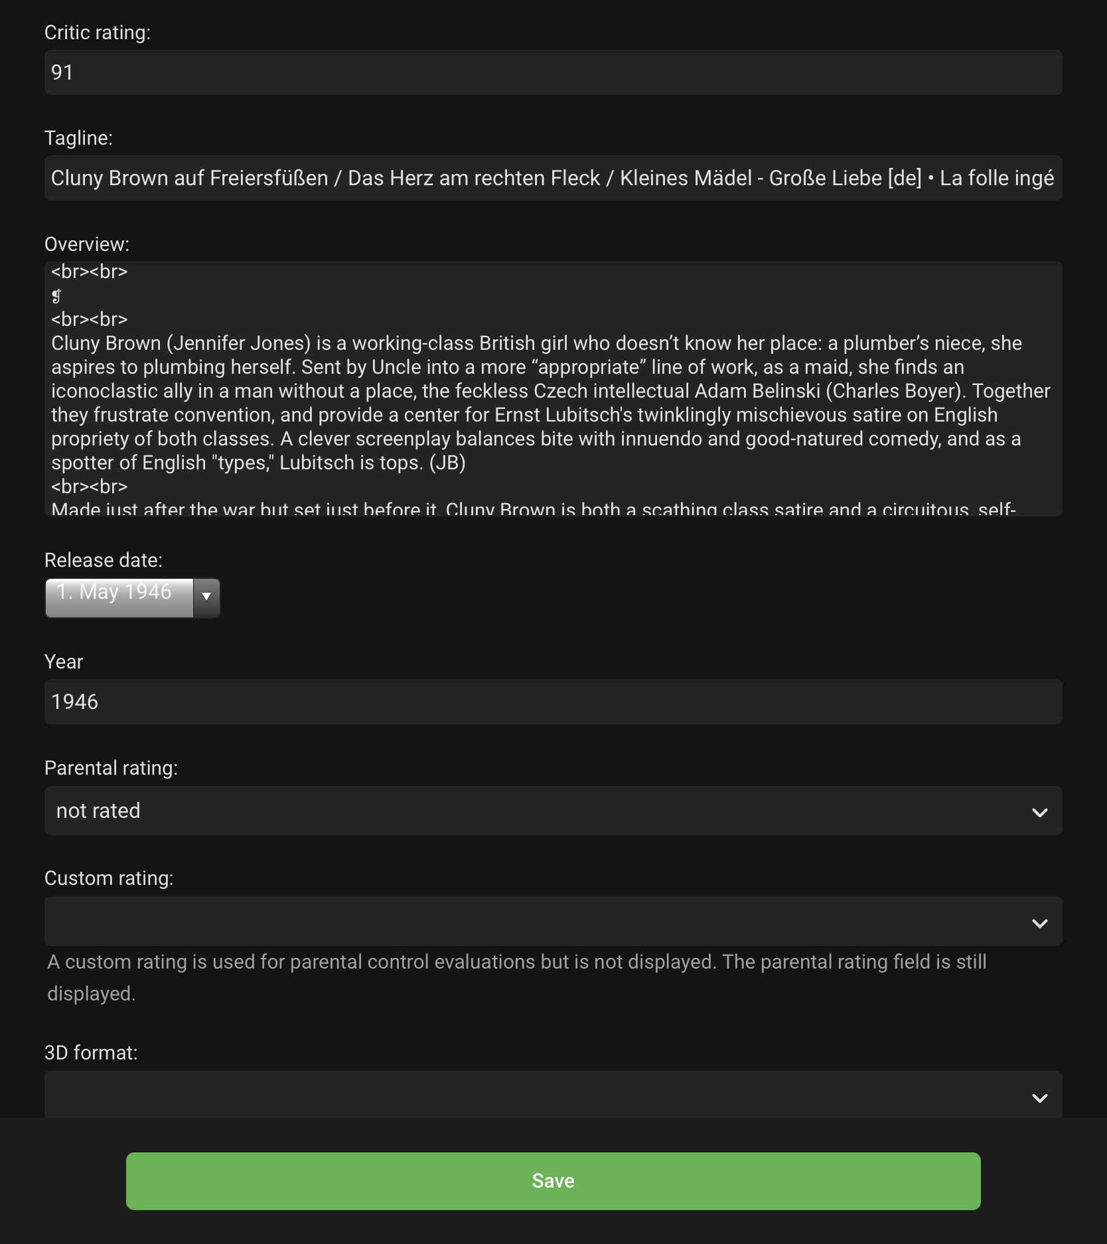Focus the Critic rating field showing 91

point(553,72)
